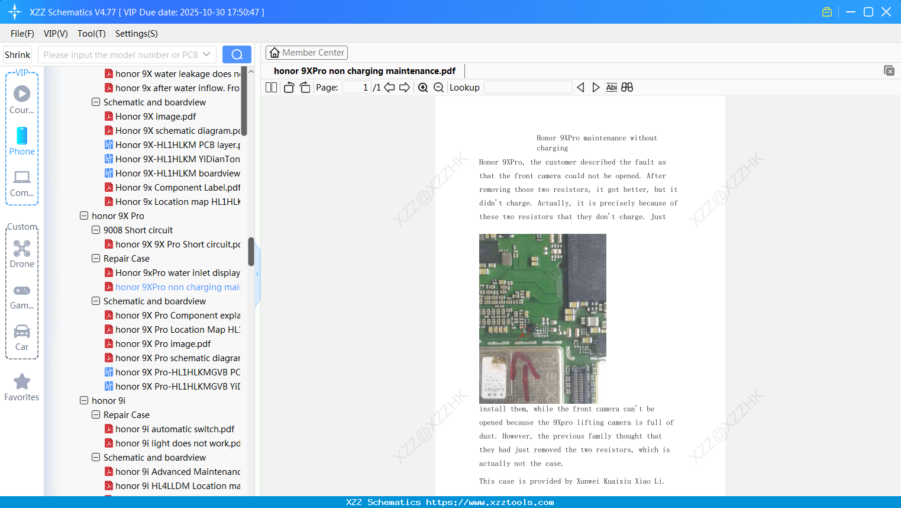Open the Tool(T) menu
The width and height of the screenshot is (901, 508).
92,34
